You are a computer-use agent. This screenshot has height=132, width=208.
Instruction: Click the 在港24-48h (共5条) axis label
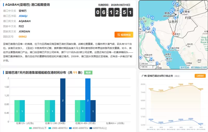(x=86, y=123)
